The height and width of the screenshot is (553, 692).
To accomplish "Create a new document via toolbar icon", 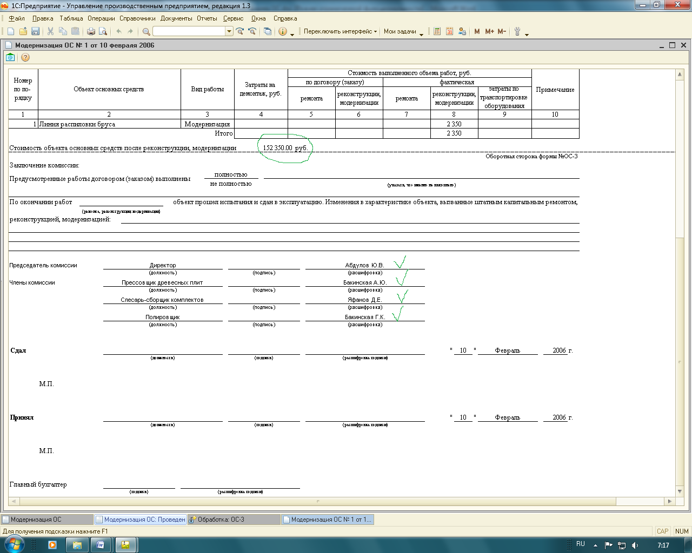I will coord(11,31).
